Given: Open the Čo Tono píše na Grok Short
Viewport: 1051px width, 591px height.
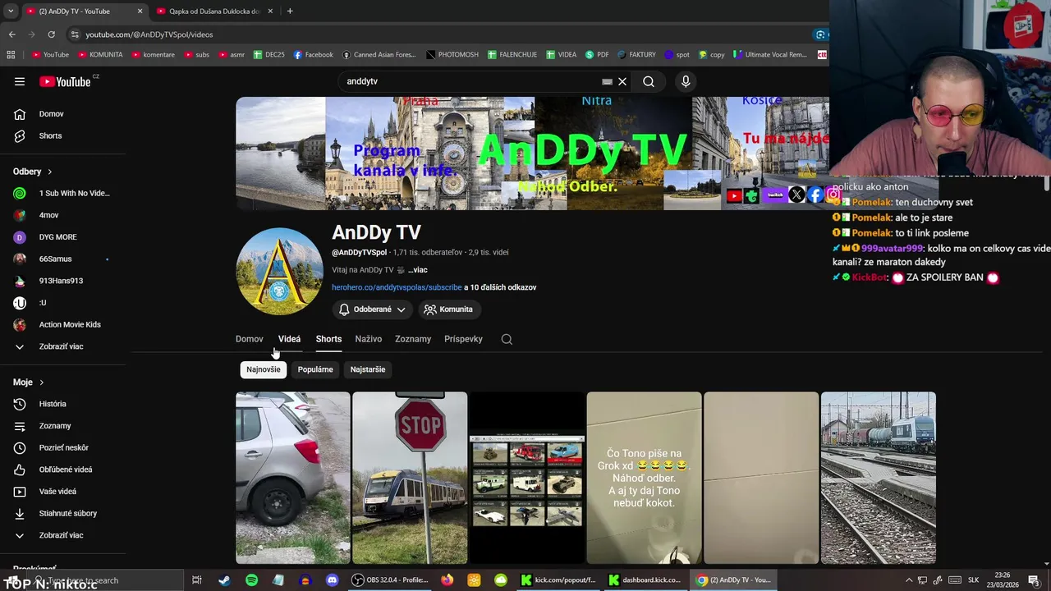Looking at the screenshot, I should click(x=645, y=478).
